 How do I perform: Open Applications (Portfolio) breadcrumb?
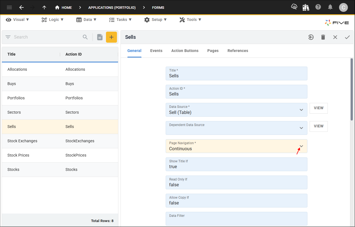[112, 7]
